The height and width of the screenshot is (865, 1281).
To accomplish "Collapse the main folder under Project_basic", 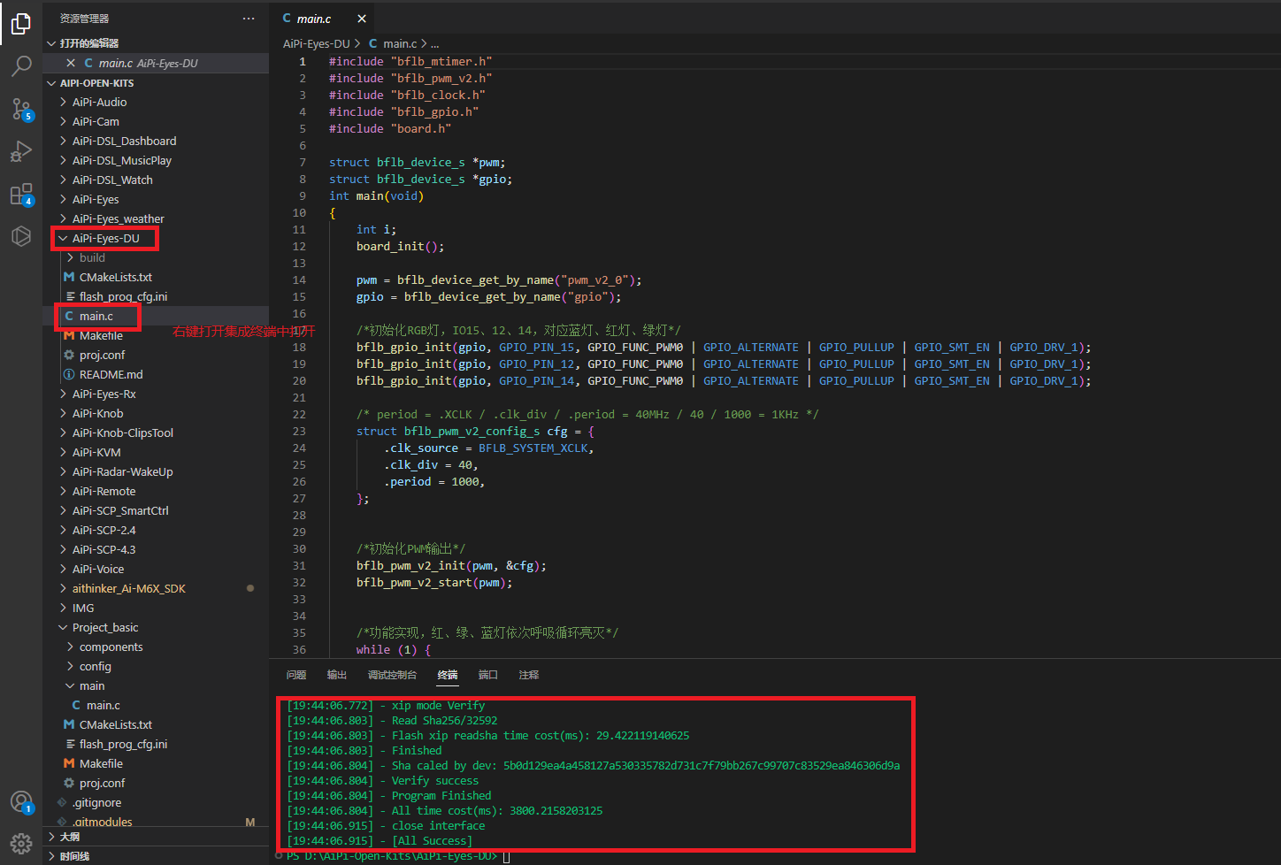I will coord(156,685).
